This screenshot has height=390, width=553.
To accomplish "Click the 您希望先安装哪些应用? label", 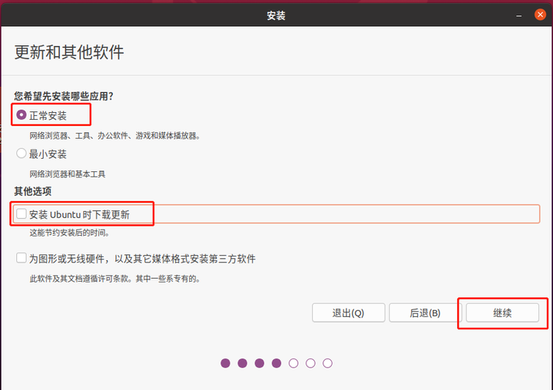I will 64,96.
